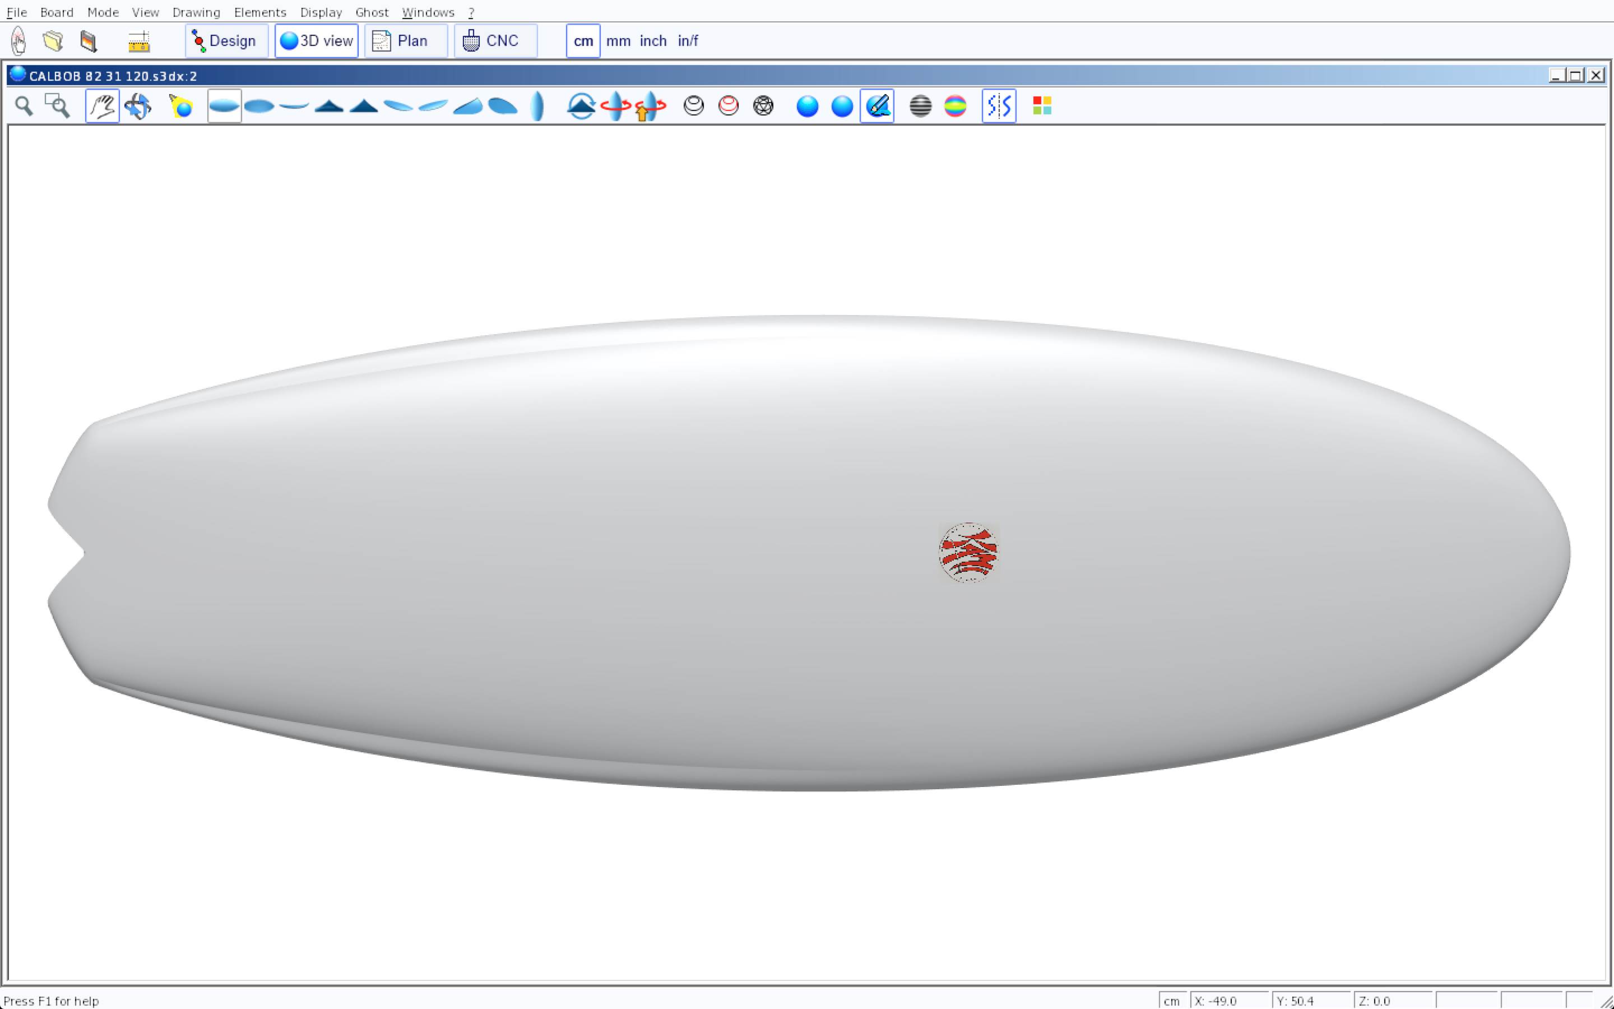Switch units to inch

click(653, 41)
